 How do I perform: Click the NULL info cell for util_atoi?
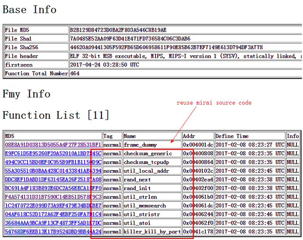293,223
